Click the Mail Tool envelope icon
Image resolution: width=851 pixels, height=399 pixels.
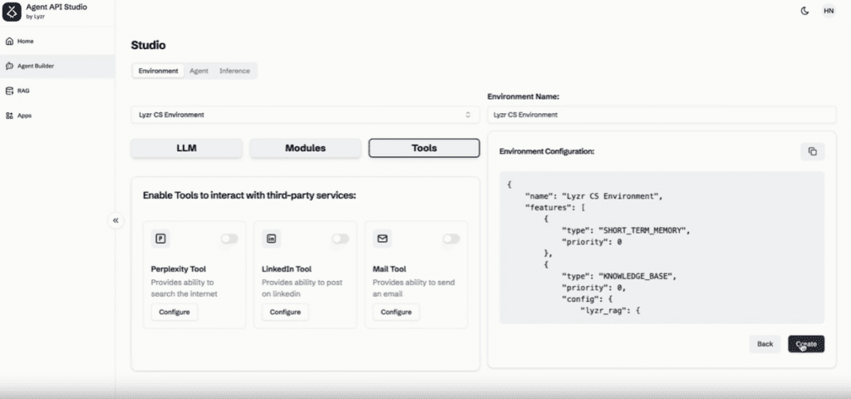tap(382, 239)
